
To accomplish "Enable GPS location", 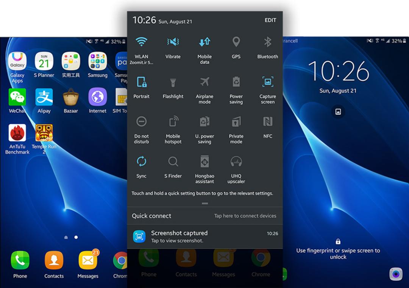I will [236, 47].
